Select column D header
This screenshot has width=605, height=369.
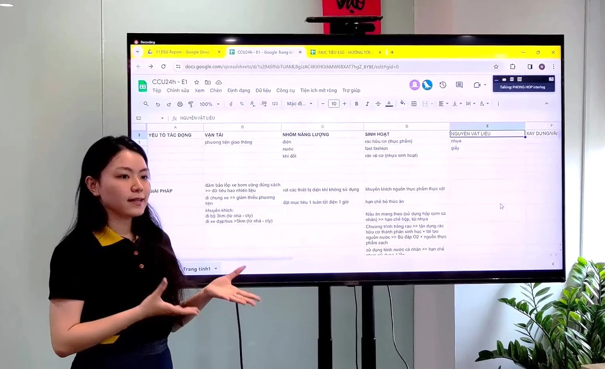click(406, 126)
